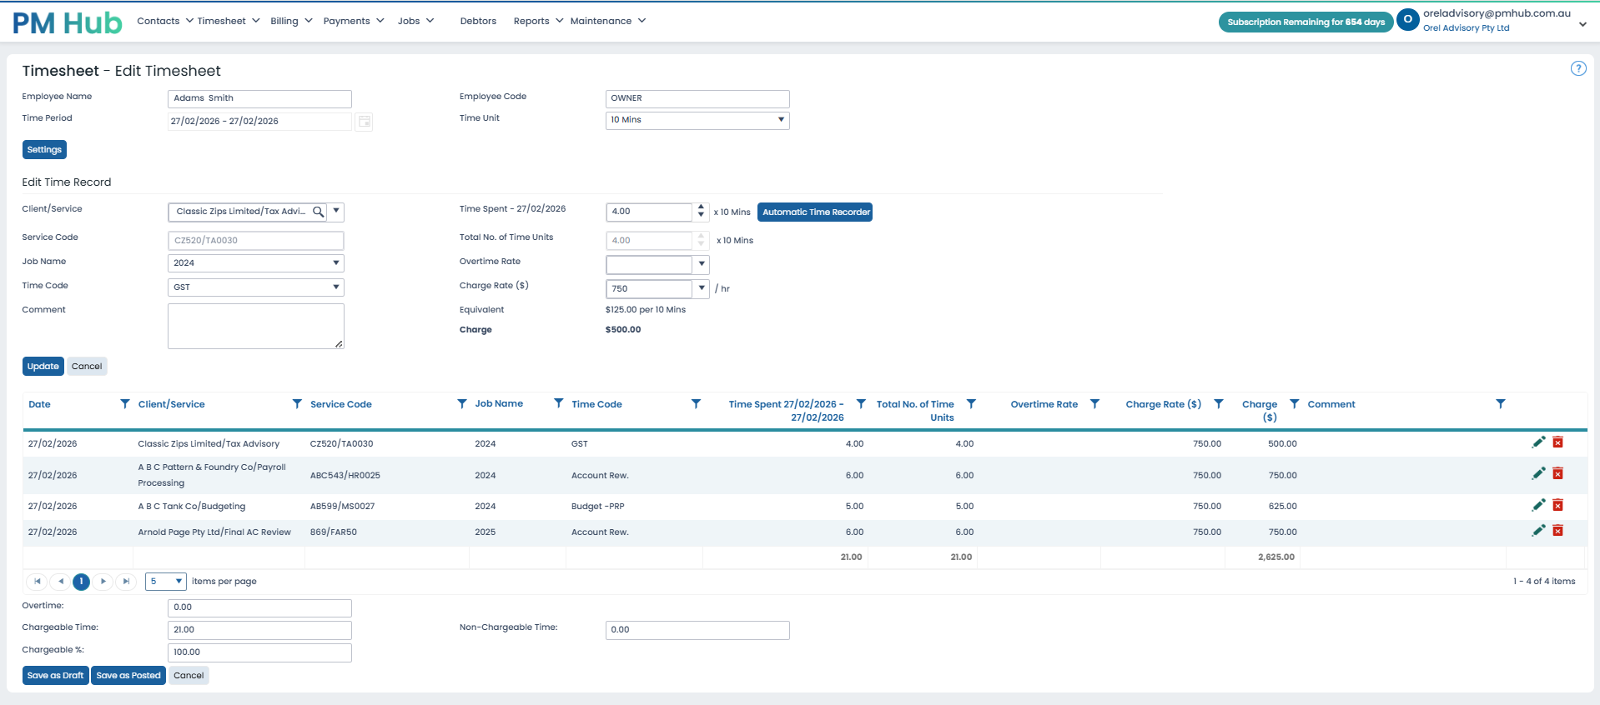
Task: Edit the A B C Tank Co row
Action: (x=1538, y=505)
